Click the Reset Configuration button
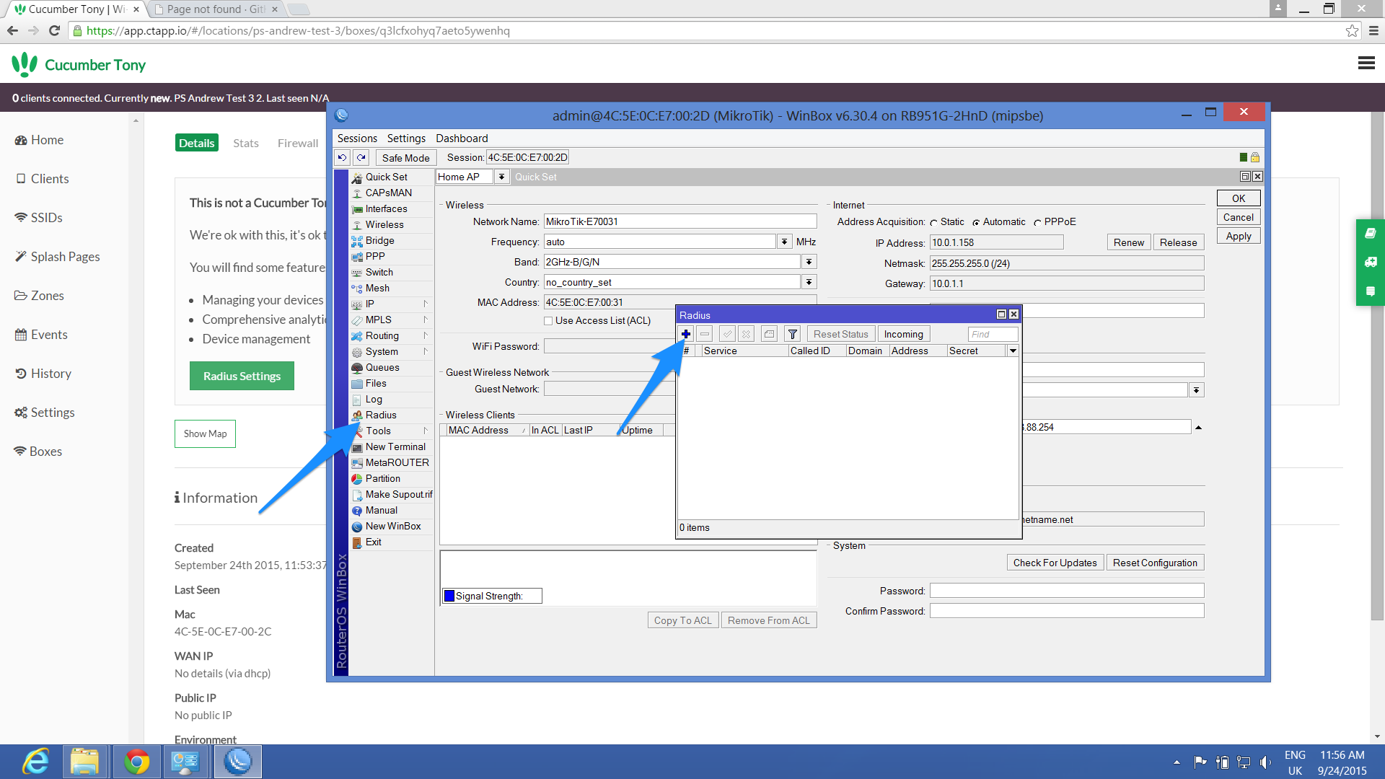The width and height of the screenshot is (1385, 779). point(1155,563)
